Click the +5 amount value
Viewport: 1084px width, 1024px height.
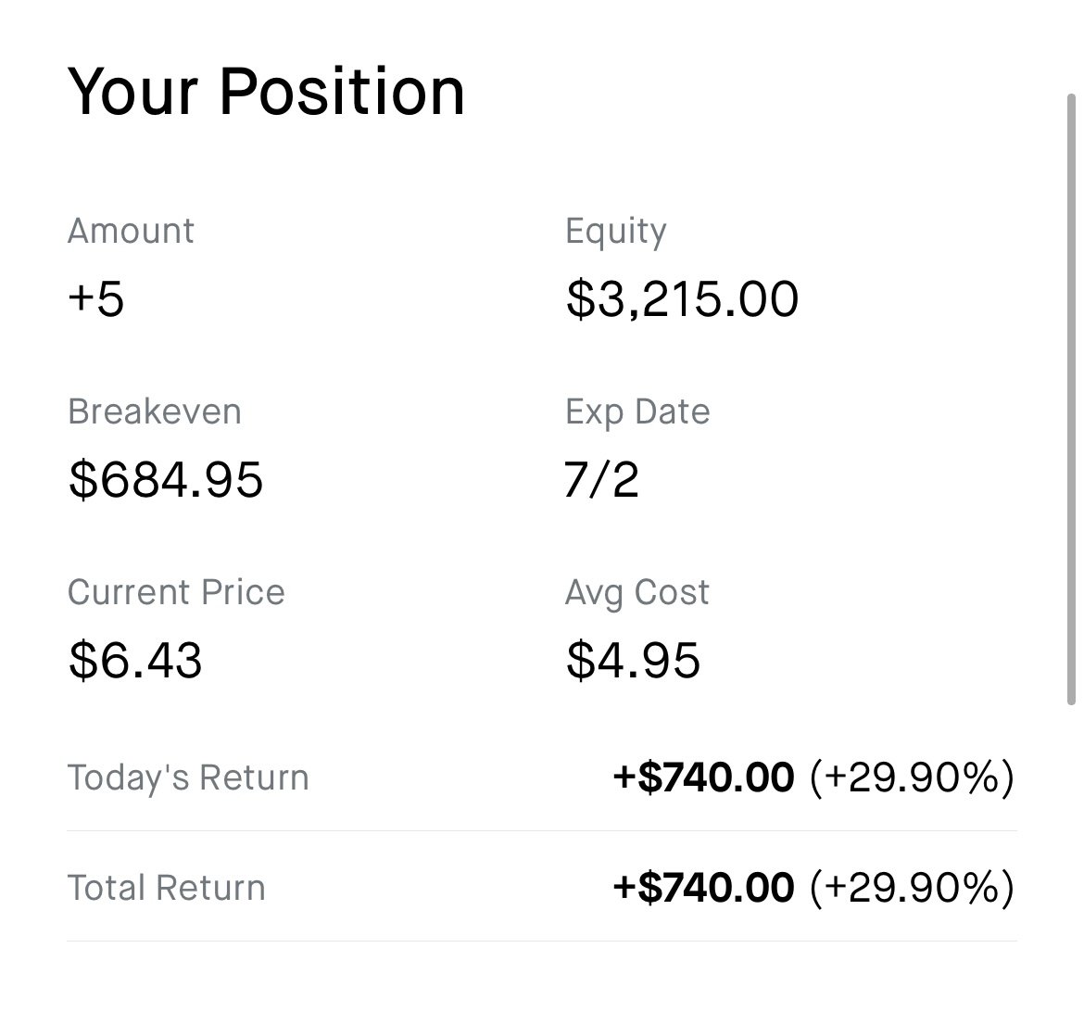click(96, 298)
